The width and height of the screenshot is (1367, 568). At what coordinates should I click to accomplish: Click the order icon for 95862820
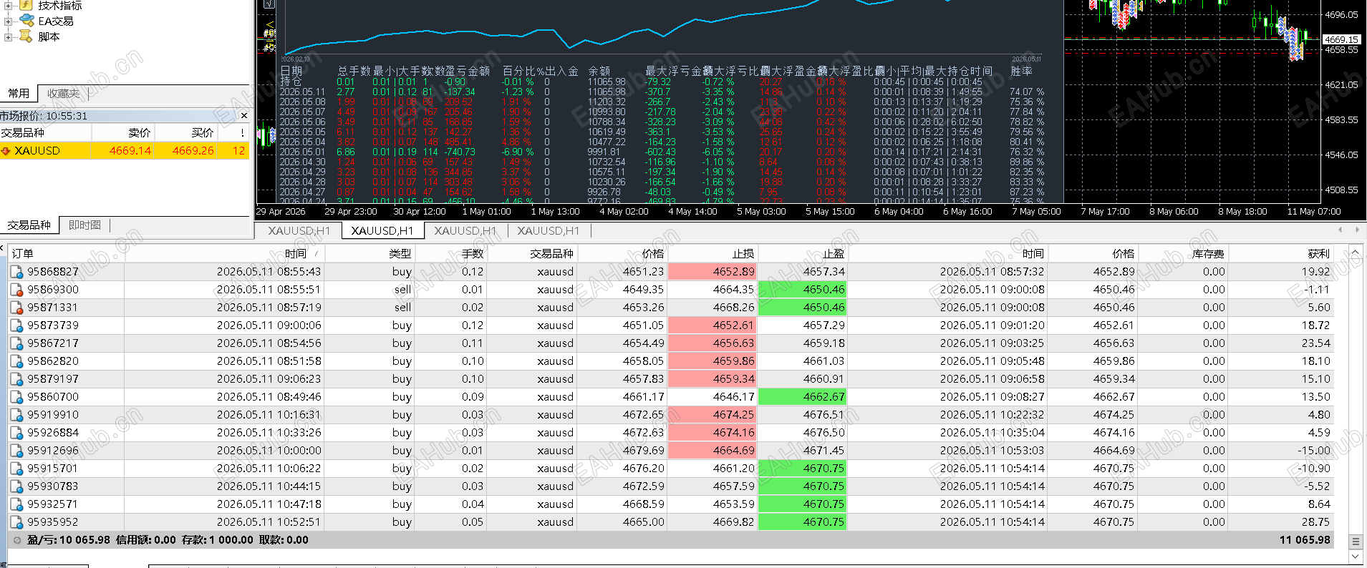click(x=16, y=361)
